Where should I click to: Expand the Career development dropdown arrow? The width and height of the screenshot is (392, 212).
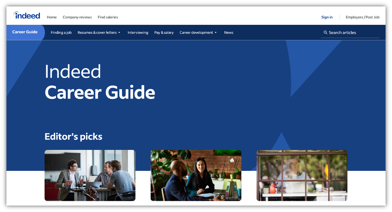point(216,33)
